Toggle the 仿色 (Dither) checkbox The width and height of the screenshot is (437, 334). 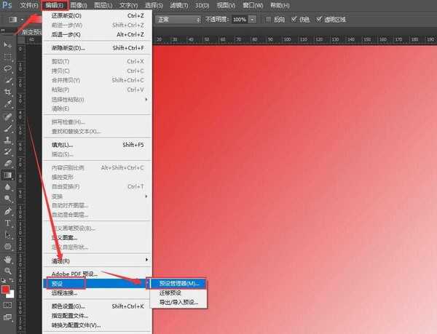pos(294,19)
